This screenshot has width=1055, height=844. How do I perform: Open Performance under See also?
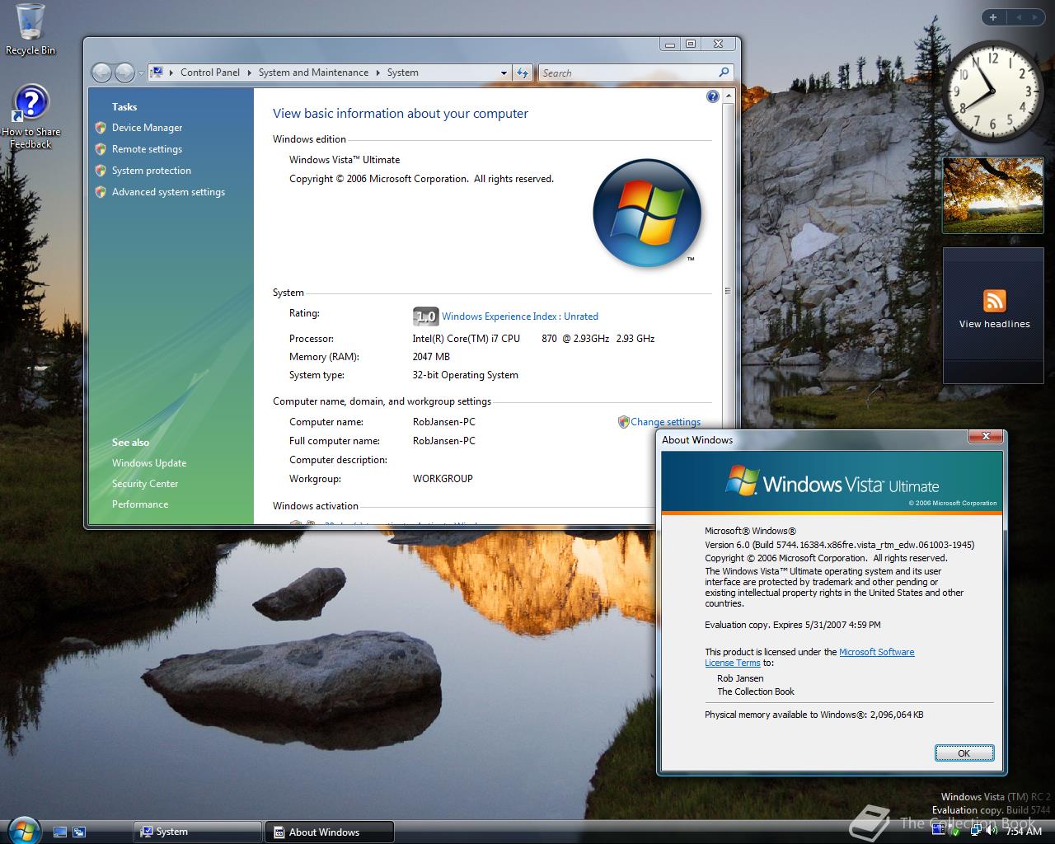[x=140, y=504]
